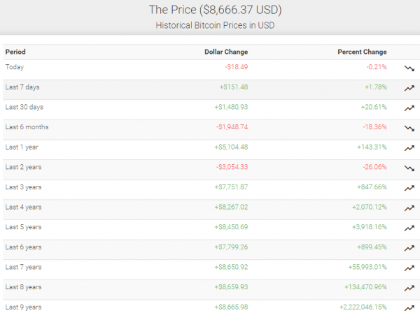Viewport: 420px width, 320px height.
Task: Click the upward trend icon for Last 9 years
Action: 409,308
